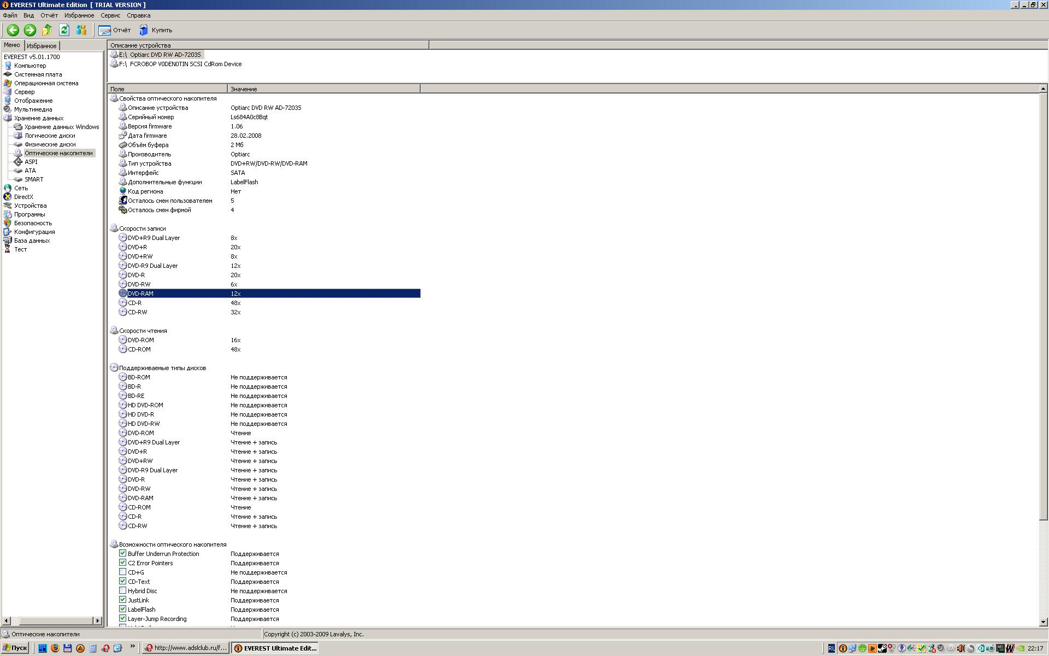Click the Up folder toolbar icon
The height and width of the screenshot is (656, 1049).
tap(47, 30)
